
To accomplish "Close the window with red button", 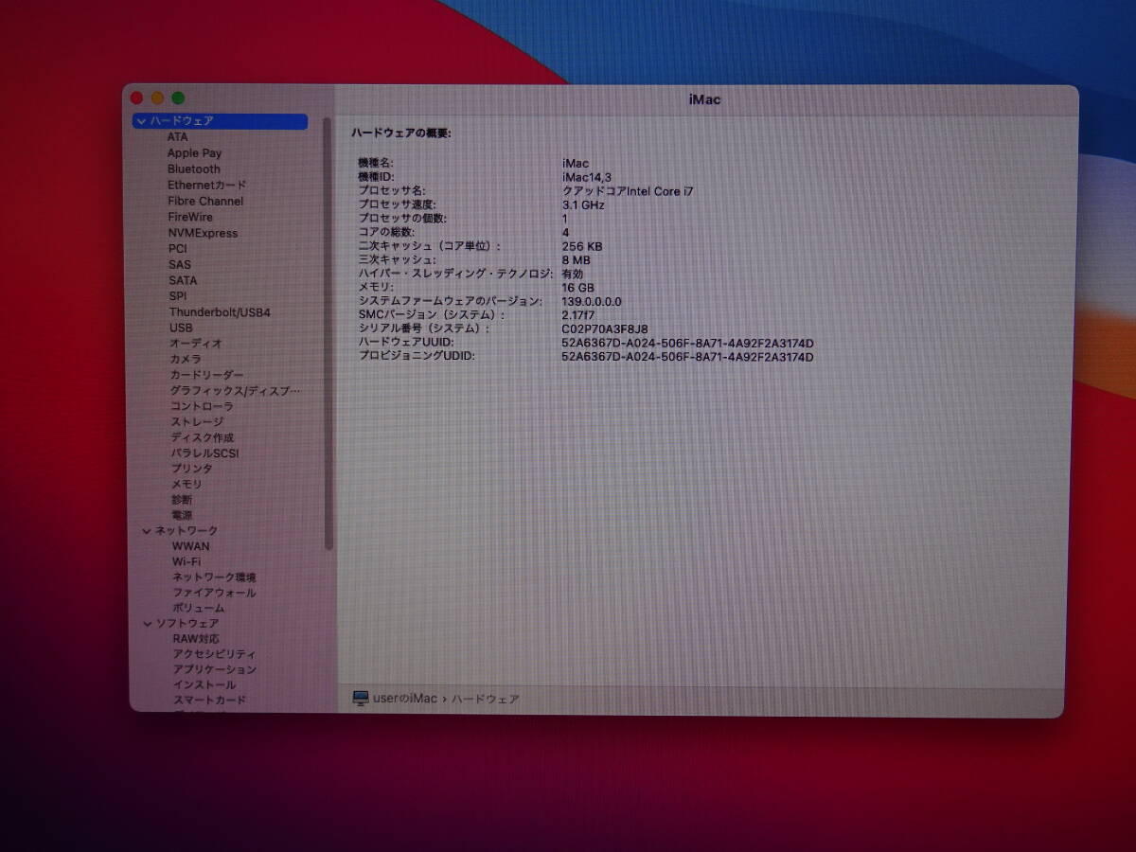I will 136,98.
